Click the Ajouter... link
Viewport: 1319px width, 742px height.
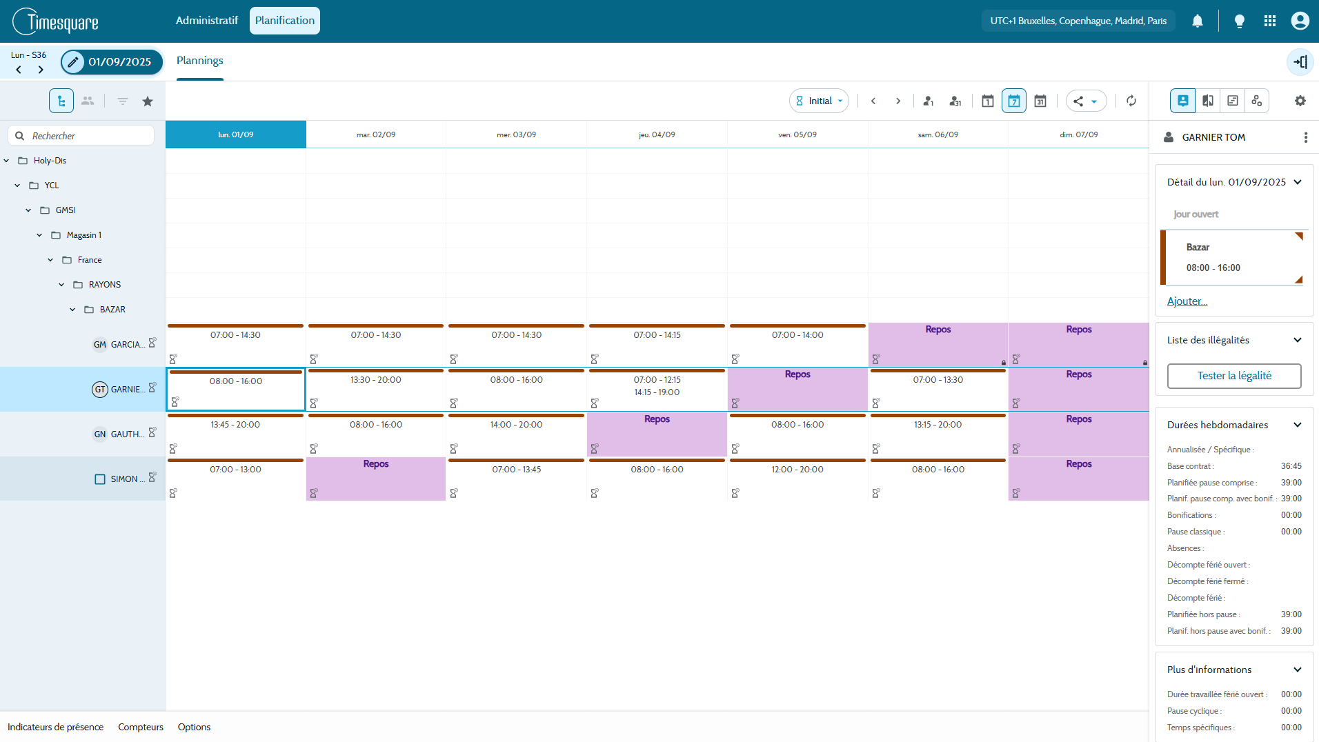coord(1187,301)
